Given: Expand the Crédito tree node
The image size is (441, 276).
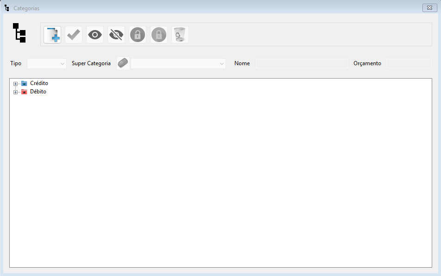Looking at the screenshot, I should (x=16, y=84).
